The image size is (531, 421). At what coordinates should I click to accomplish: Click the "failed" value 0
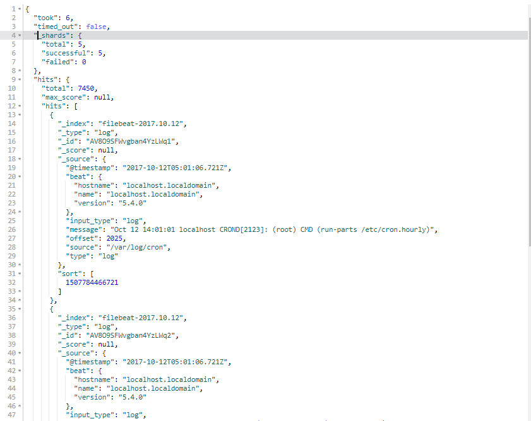coord(84,62)
